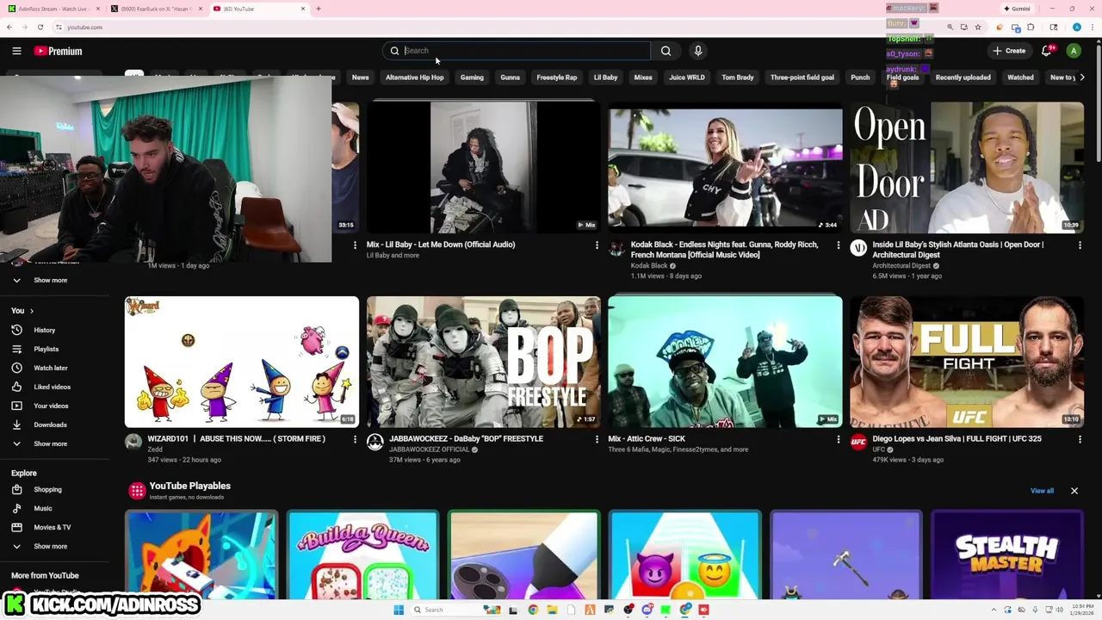This screenshot has width=1102, height=620.
Task: Click the search magnifier button
Action: point(666,51)
